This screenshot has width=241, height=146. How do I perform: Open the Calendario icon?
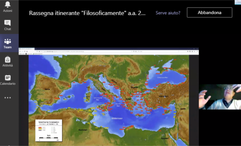[x=7, y=79]
